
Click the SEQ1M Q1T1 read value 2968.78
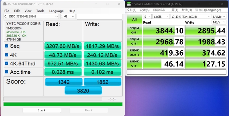pyautogui.click(x=163, y=42)
